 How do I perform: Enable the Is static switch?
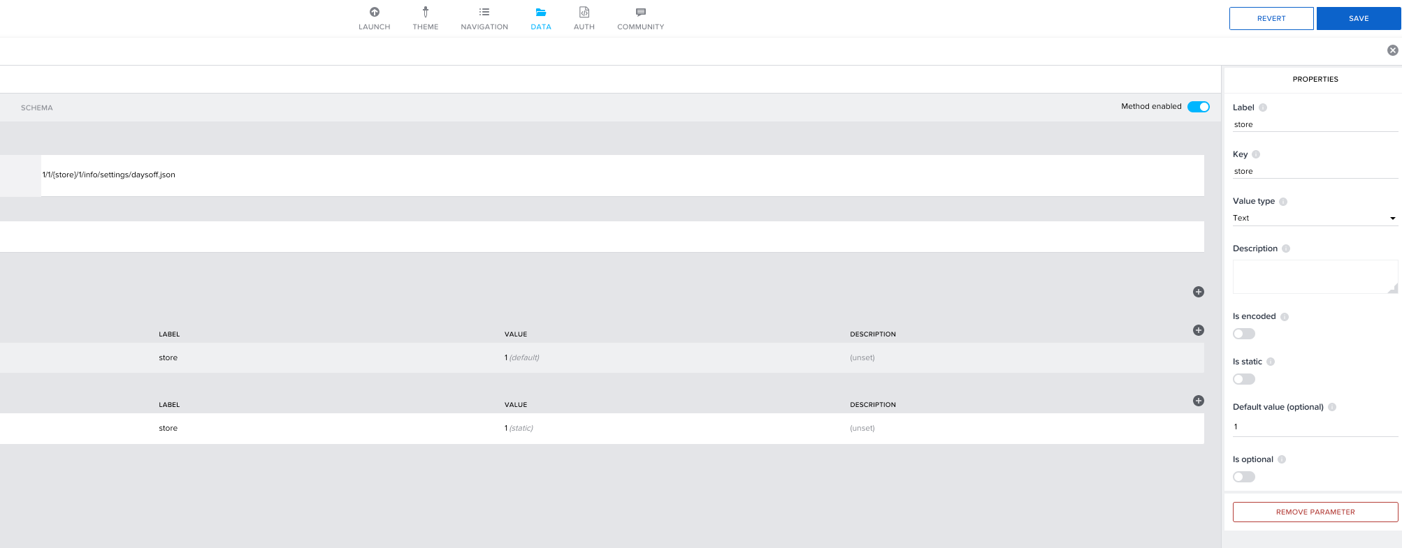1244,379
